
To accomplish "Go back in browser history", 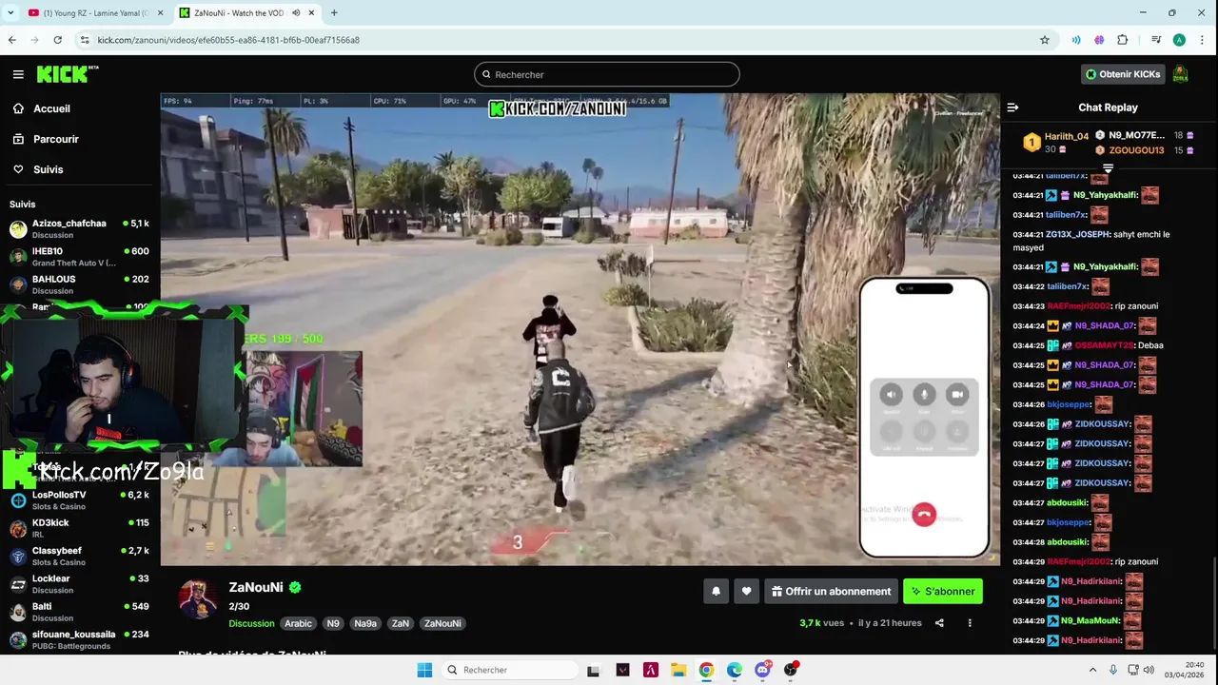I will [11, 40].
